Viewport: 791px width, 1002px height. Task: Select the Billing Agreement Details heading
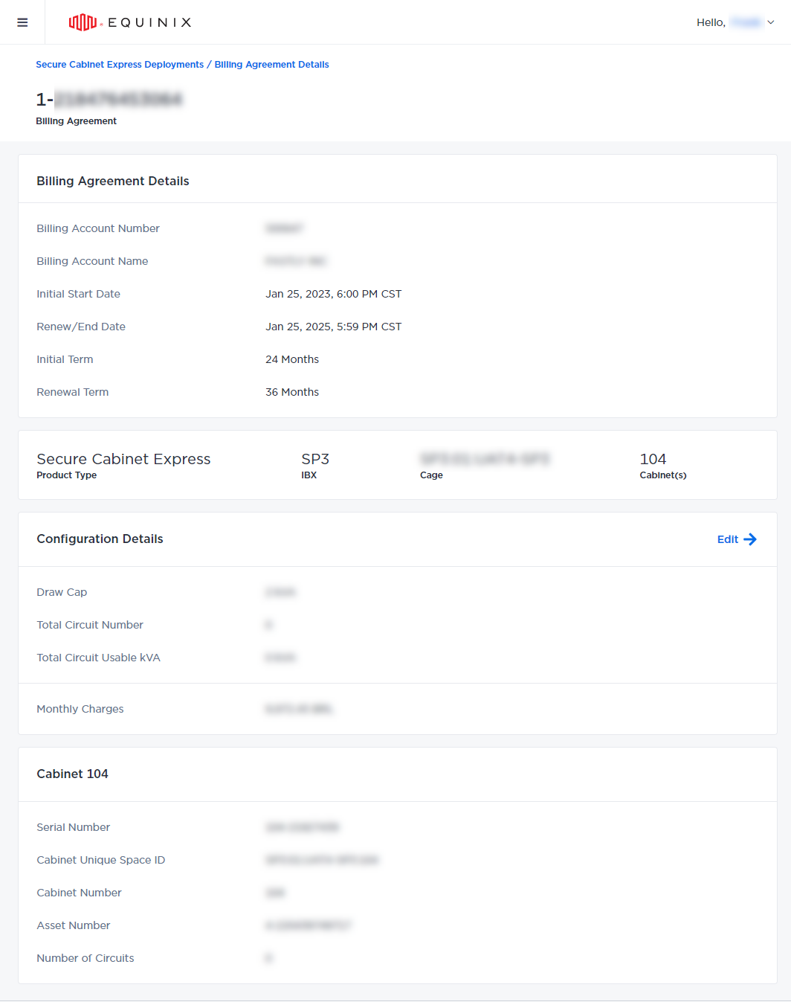coord(113,181)
